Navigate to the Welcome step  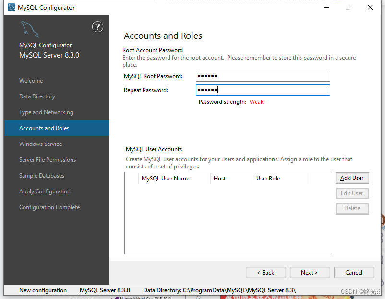30,80
